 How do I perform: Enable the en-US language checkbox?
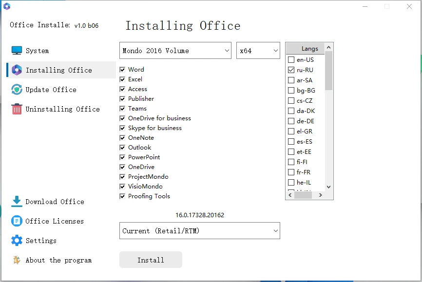[291, 59]
